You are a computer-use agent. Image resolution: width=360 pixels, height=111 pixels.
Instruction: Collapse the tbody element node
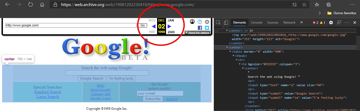tap(233, 56)
